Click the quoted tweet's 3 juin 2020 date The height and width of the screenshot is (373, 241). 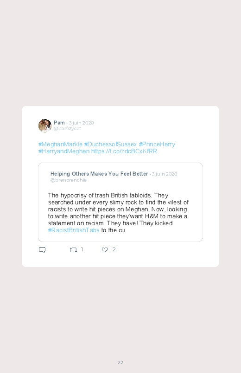pos(165,174)
